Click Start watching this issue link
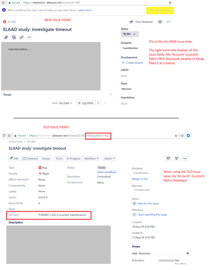 point(152,215)
